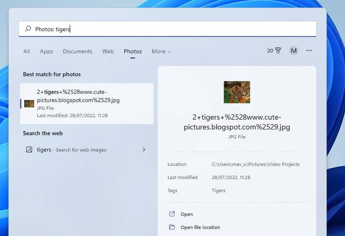The height and width of the screenshot is (236, 345).
Task: Switch to the Web tab
Action: (x=108, y=51)
